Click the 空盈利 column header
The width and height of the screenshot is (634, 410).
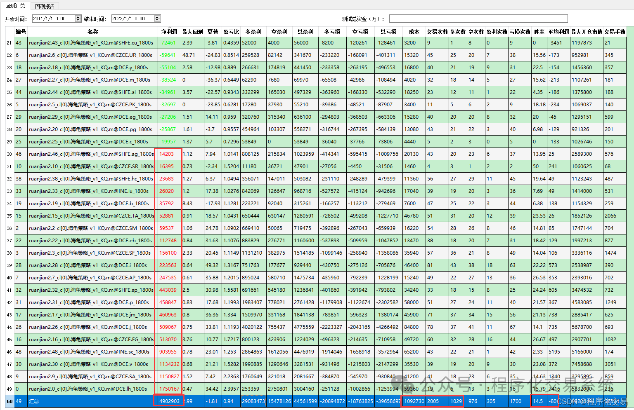tap(279, 32)
